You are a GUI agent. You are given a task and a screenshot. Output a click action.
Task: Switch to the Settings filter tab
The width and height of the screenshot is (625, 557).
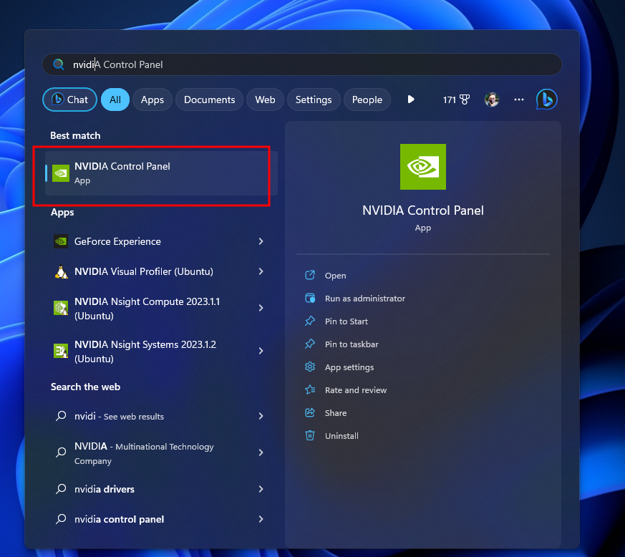pyautogui.click(x=314, y=100)
